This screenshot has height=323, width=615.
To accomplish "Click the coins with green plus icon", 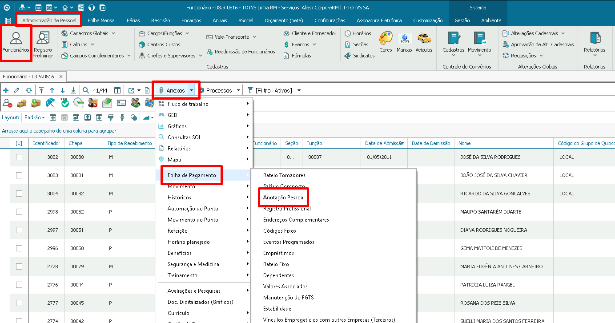I will coord(36,103).
